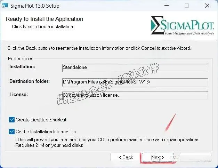Go back with the Back button

[126, 157]
